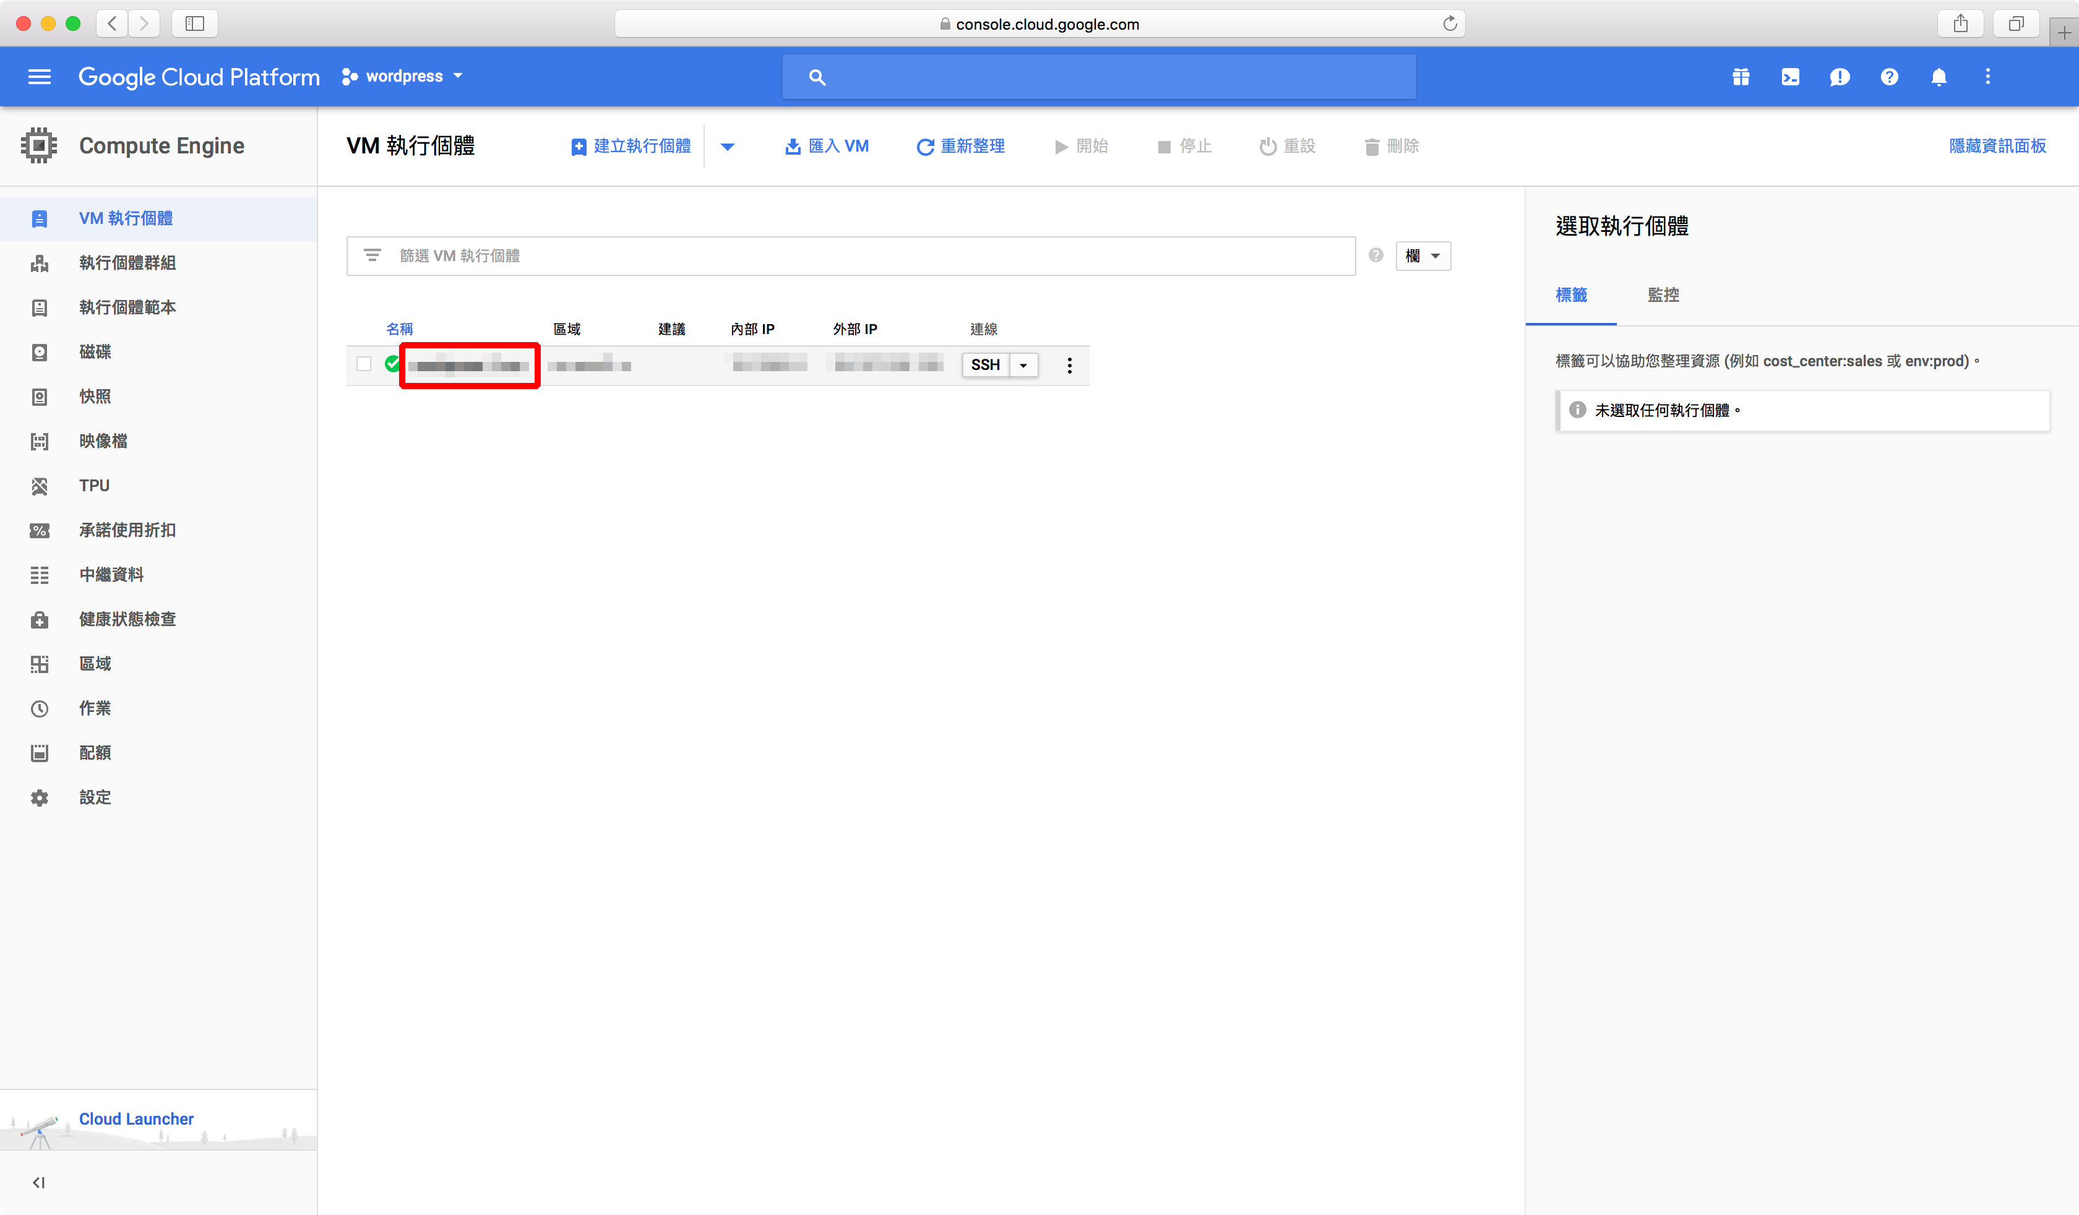Open the 欄 columns dropdown
Viewport: 2079px width, 1215px height.
1423,255
